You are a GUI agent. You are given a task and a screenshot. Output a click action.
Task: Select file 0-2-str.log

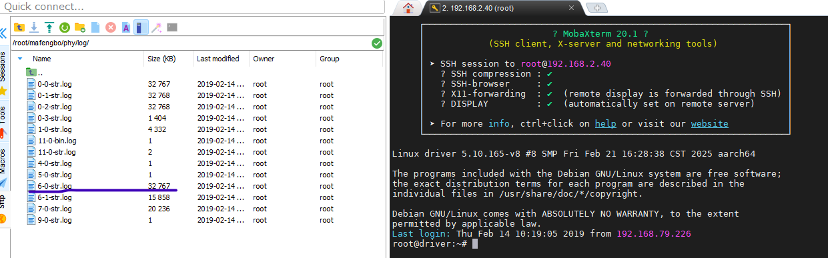(55, 107)
